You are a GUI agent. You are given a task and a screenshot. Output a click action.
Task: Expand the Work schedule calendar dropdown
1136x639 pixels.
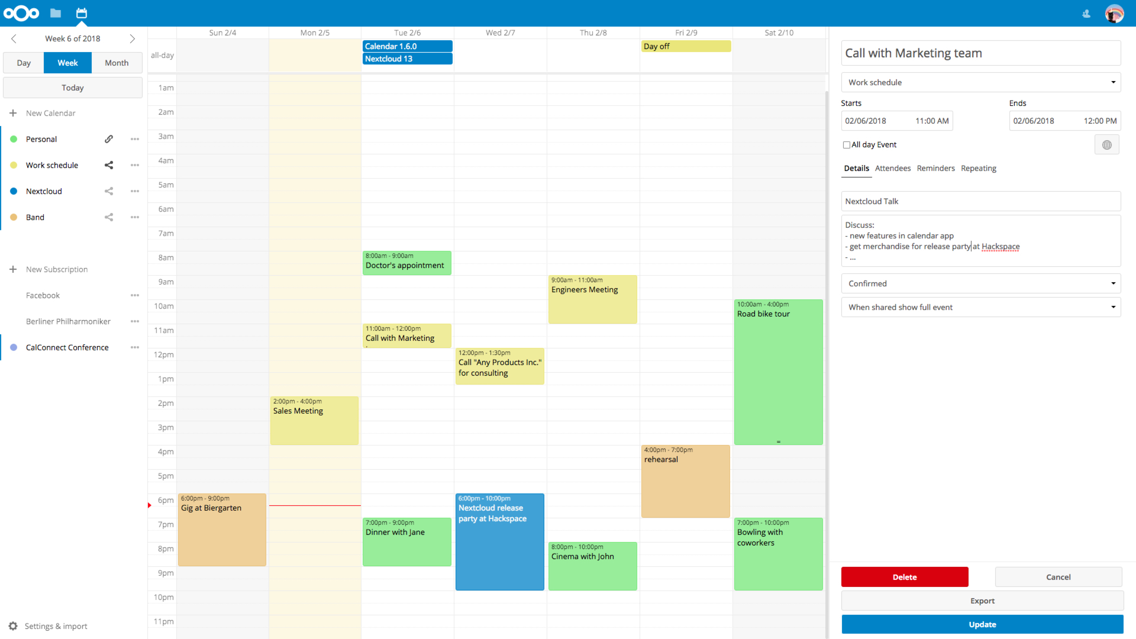[x=1114, y=82]
